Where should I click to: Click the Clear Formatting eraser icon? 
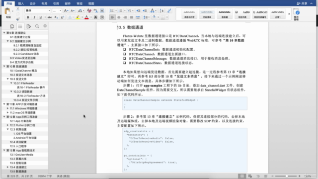89,11
